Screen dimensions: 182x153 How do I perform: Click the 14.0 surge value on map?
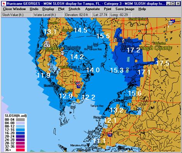93,70
